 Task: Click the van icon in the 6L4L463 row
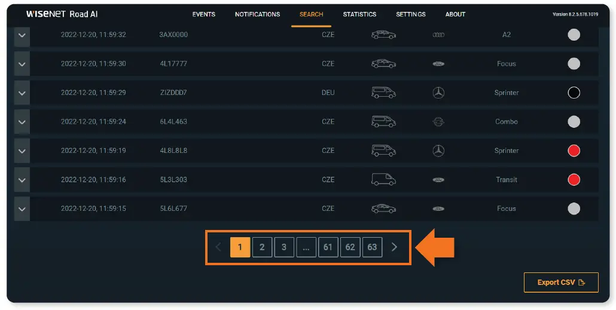383,122
